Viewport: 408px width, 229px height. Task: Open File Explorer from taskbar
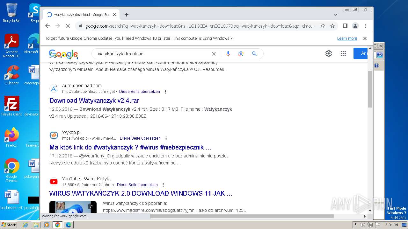36,225
